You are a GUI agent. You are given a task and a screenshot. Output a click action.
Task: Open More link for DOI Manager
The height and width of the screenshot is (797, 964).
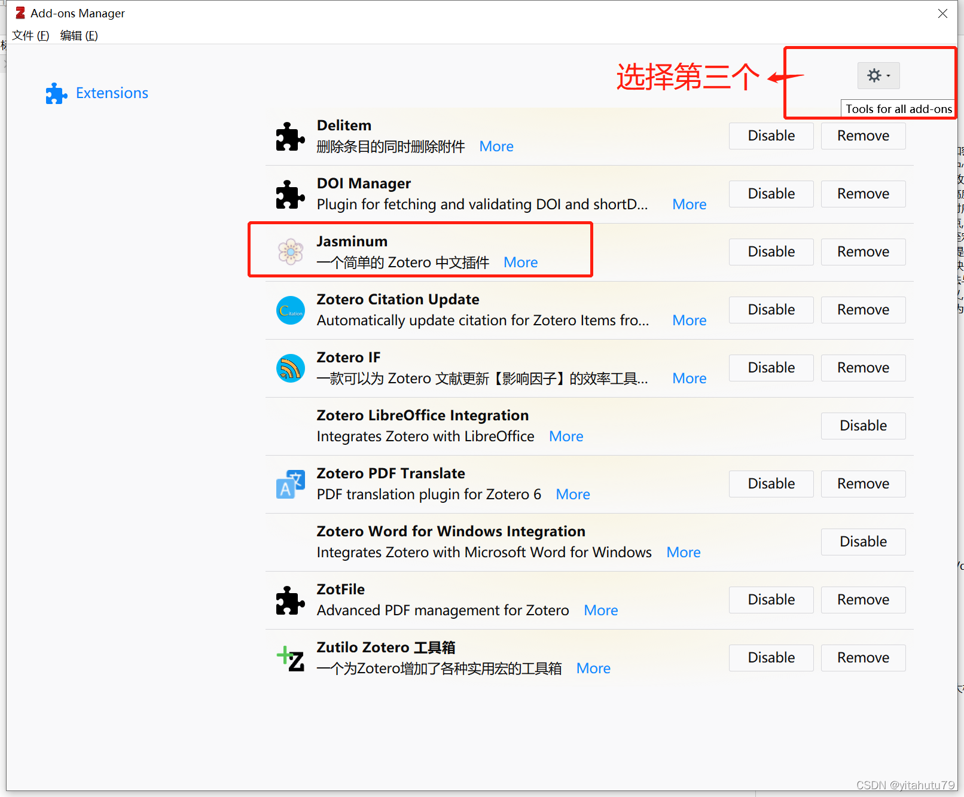point(690,204)
